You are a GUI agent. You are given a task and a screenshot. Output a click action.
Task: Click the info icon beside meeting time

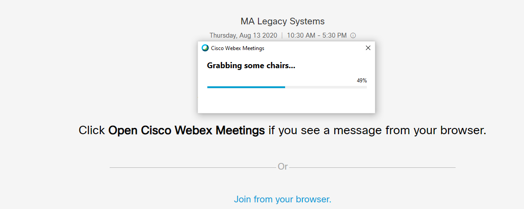point(353,35)
